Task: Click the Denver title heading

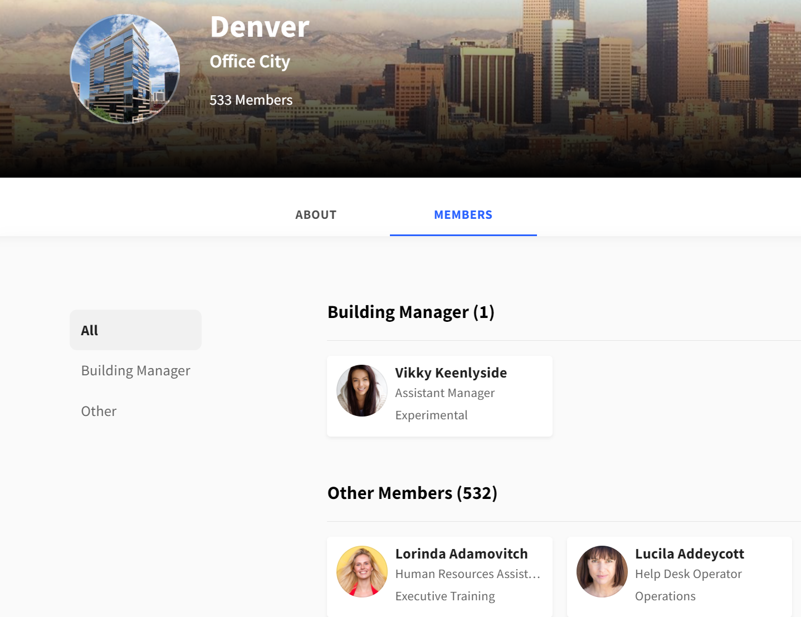Action: tap(260, 27)
